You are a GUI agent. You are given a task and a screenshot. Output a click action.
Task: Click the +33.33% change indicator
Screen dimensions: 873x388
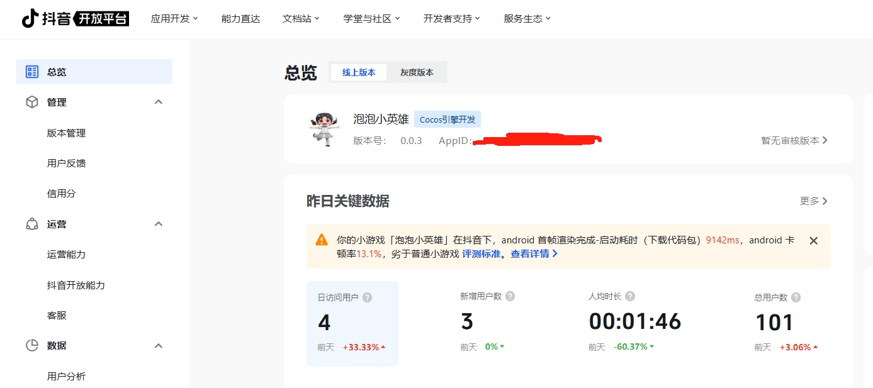364,347
